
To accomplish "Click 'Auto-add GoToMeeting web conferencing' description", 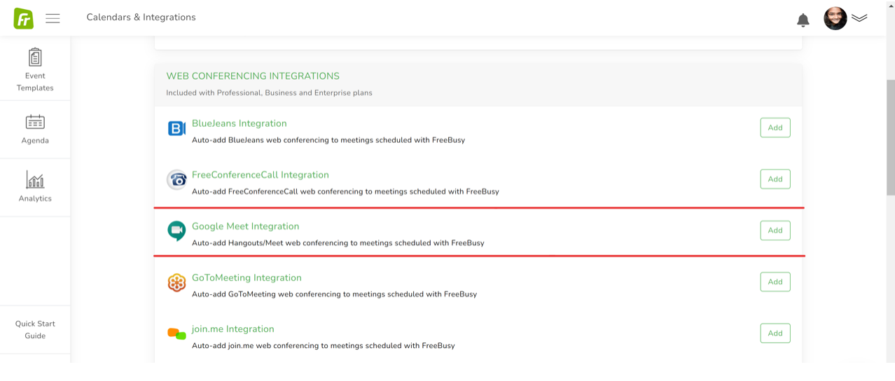I will coord(334,294).
